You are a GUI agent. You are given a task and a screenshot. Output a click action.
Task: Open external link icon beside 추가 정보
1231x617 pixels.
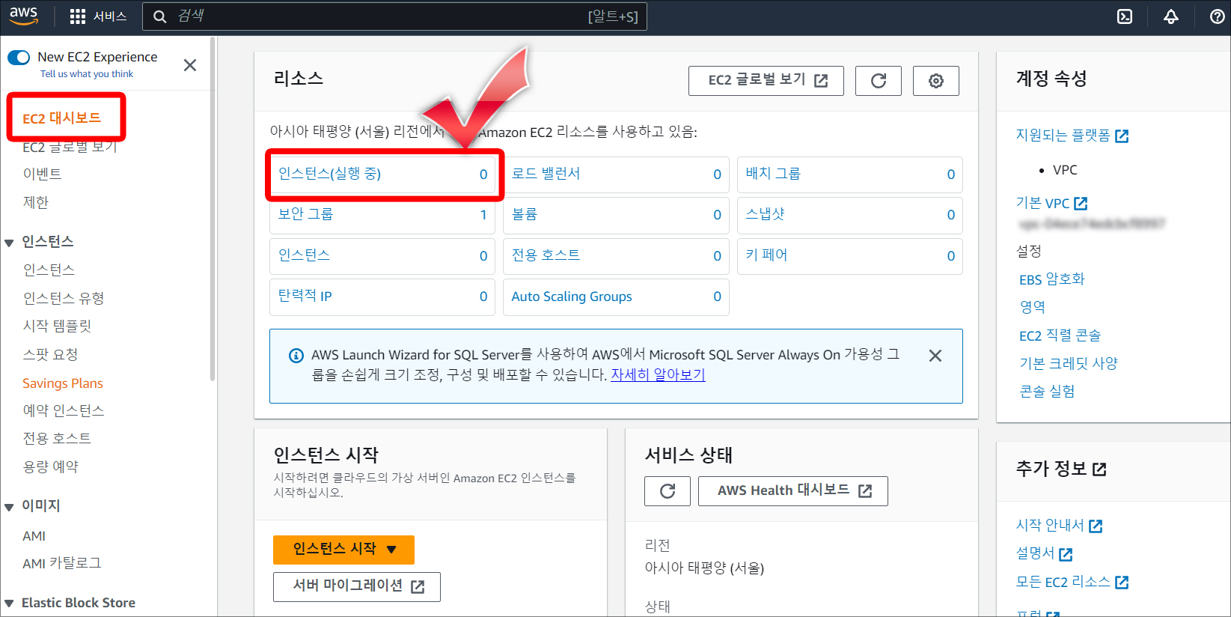click(1099, 469)
